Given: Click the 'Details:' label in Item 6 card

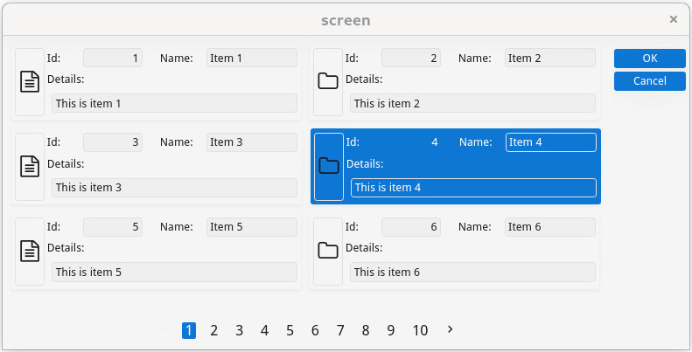Looking at the screenshot, I should coord(364,248).
